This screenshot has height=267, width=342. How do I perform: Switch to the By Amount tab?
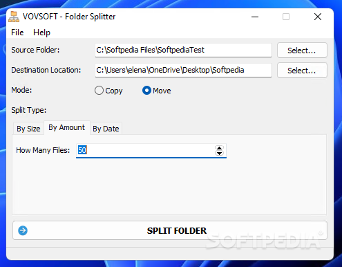tap(67, 127)
